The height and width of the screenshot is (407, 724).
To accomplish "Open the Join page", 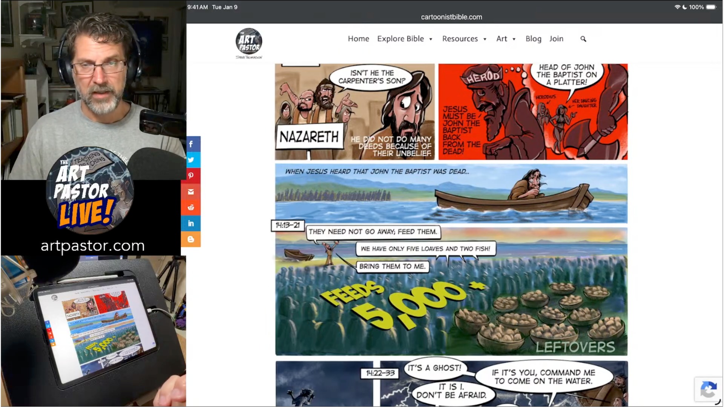I will pyautogui.click(x=556, y=39).
